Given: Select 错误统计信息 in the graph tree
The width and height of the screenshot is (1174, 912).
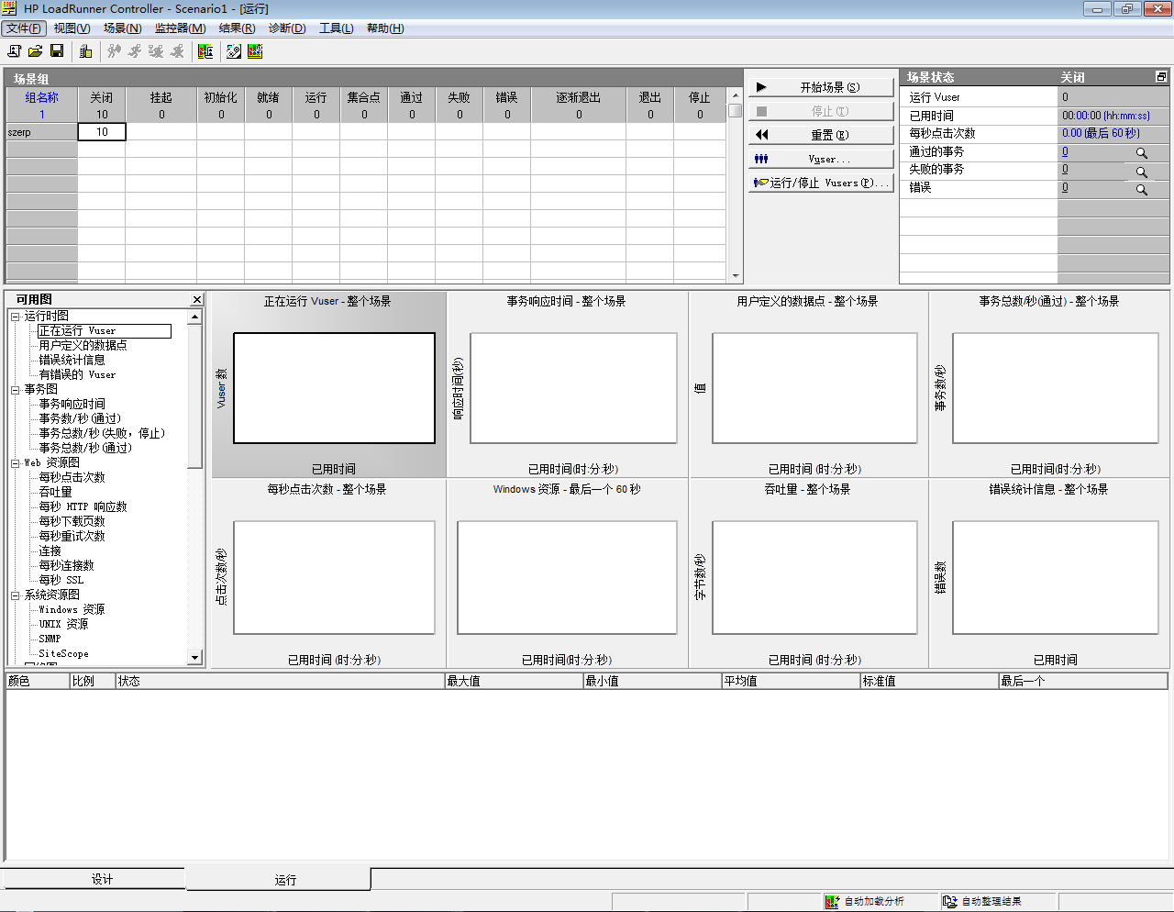Looking at the screenshot, I should click(x=72, y=361).
